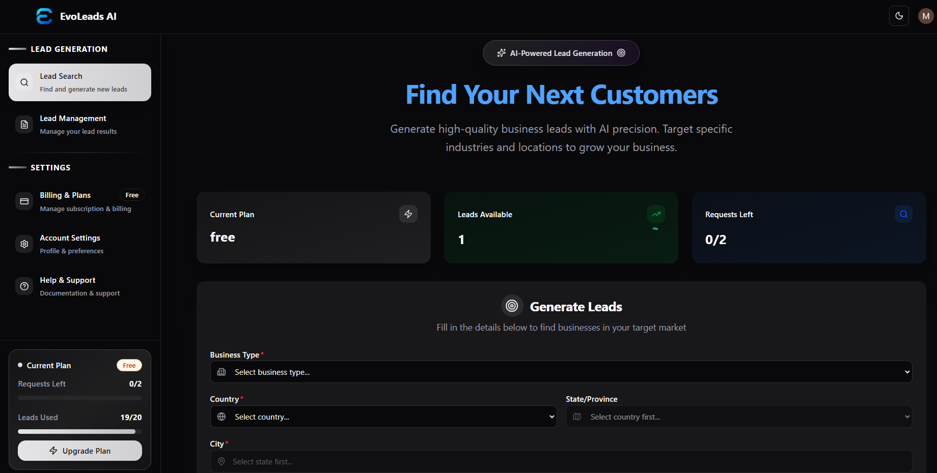Viewport: 937px width, 473px height.
Task: Open the State/Province dropdown
Action: (x=738, y=417)
